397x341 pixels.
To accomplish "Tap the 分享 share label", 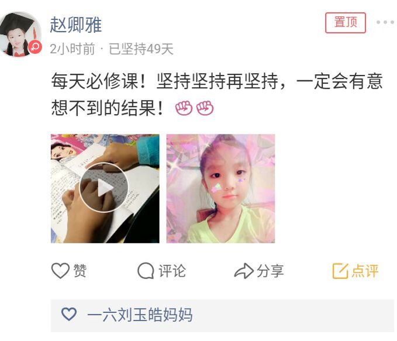I will pos(270,271).
